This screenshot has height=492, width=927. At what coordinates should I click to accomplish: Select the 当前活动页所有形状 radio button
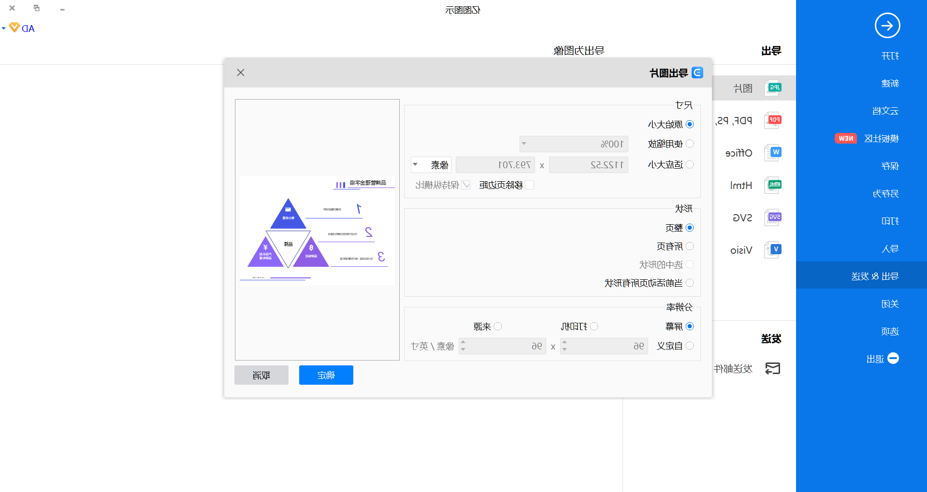click(x=690, y=283)
